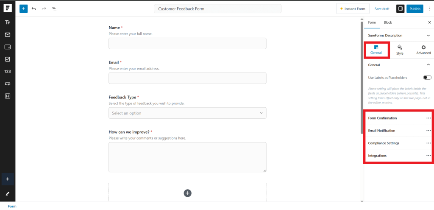
Task: Add a Heading block (H) from sidebar
Action: click(8, 96)
